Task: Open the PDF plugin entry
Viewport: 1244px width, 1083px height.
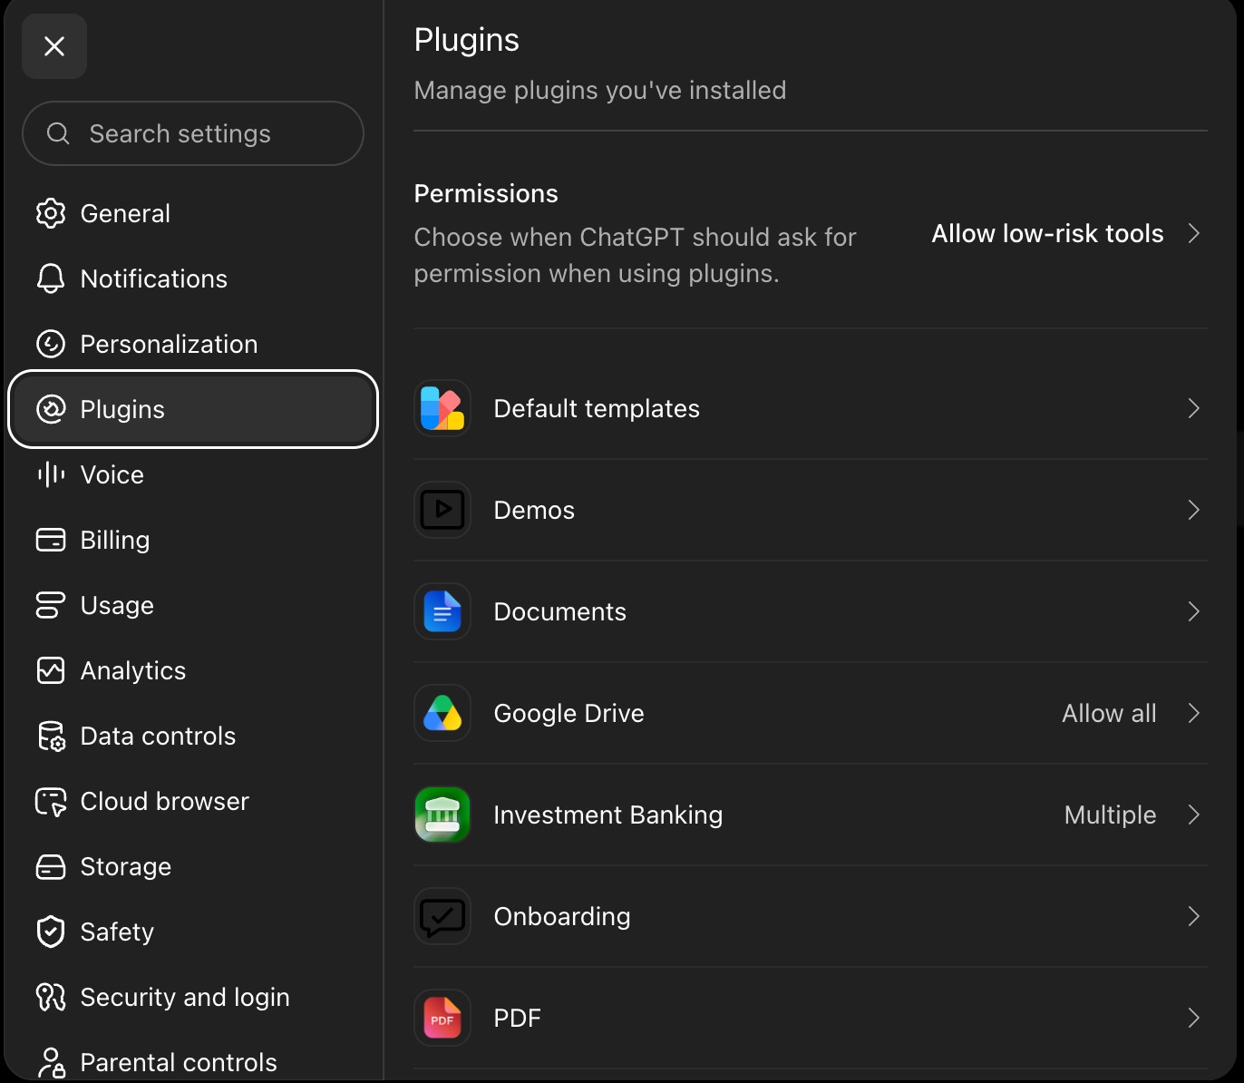Action: click(811, 1018)
